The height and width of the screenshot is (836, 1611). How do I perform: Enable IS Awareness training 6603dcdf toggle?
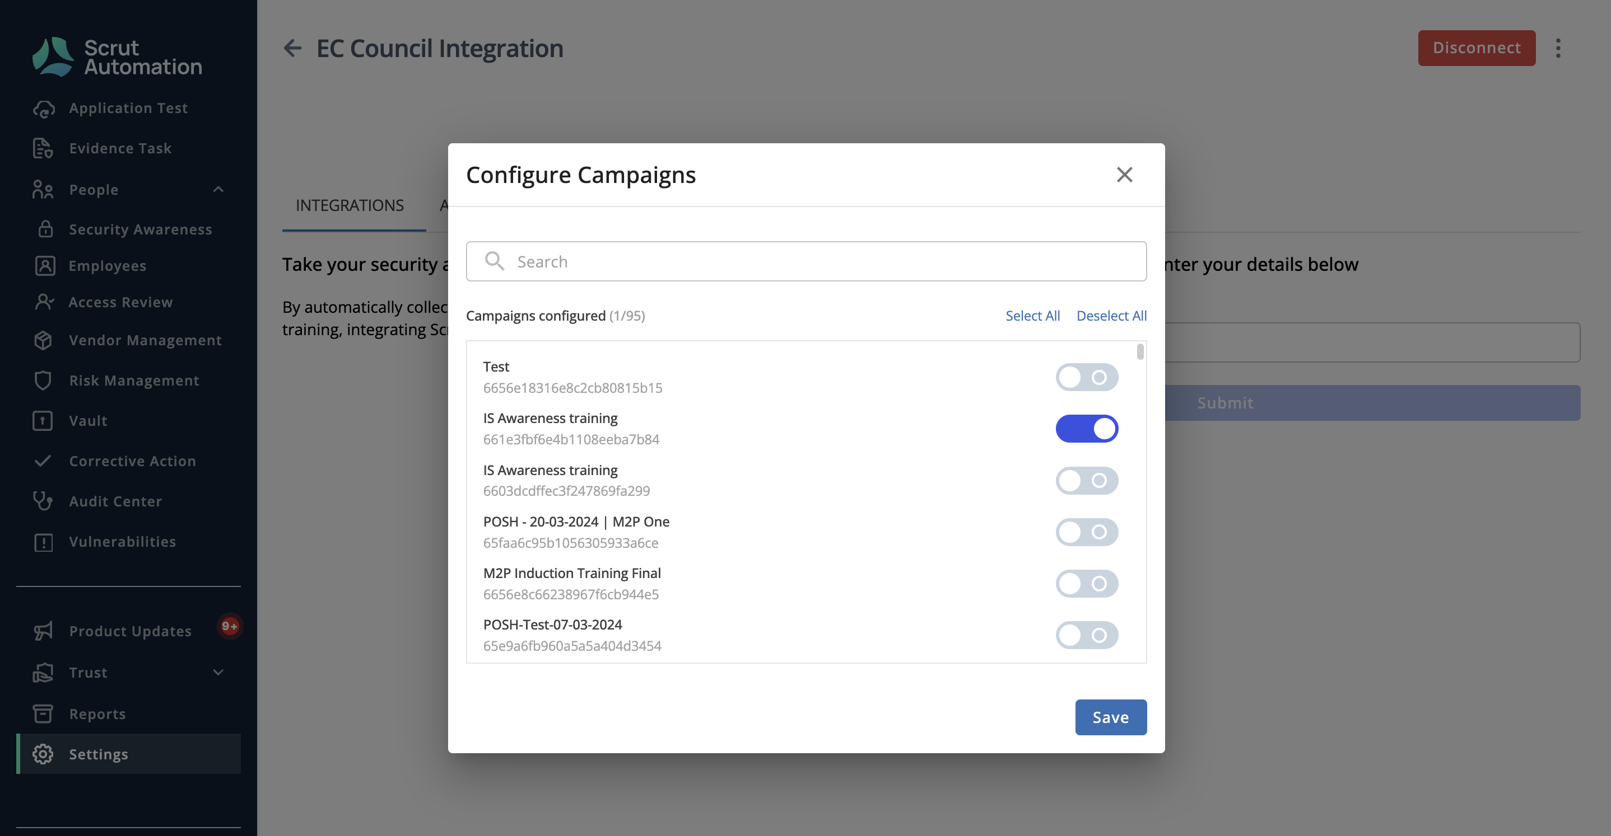pyautogui.click(x=1087, y=481)
